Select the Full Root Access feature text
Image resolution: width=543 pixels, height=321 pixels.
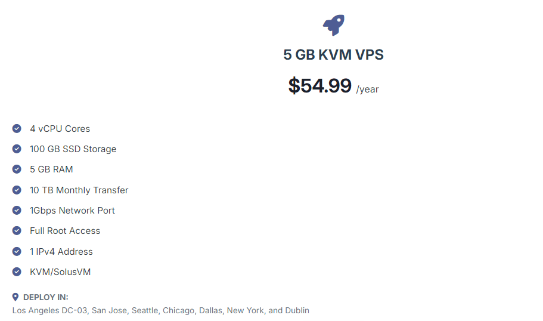pos(65,231)
